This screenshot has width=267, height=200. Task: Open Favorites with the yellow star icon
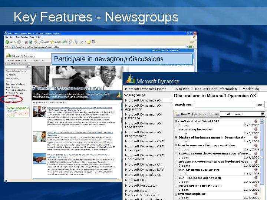click(52, 42)
